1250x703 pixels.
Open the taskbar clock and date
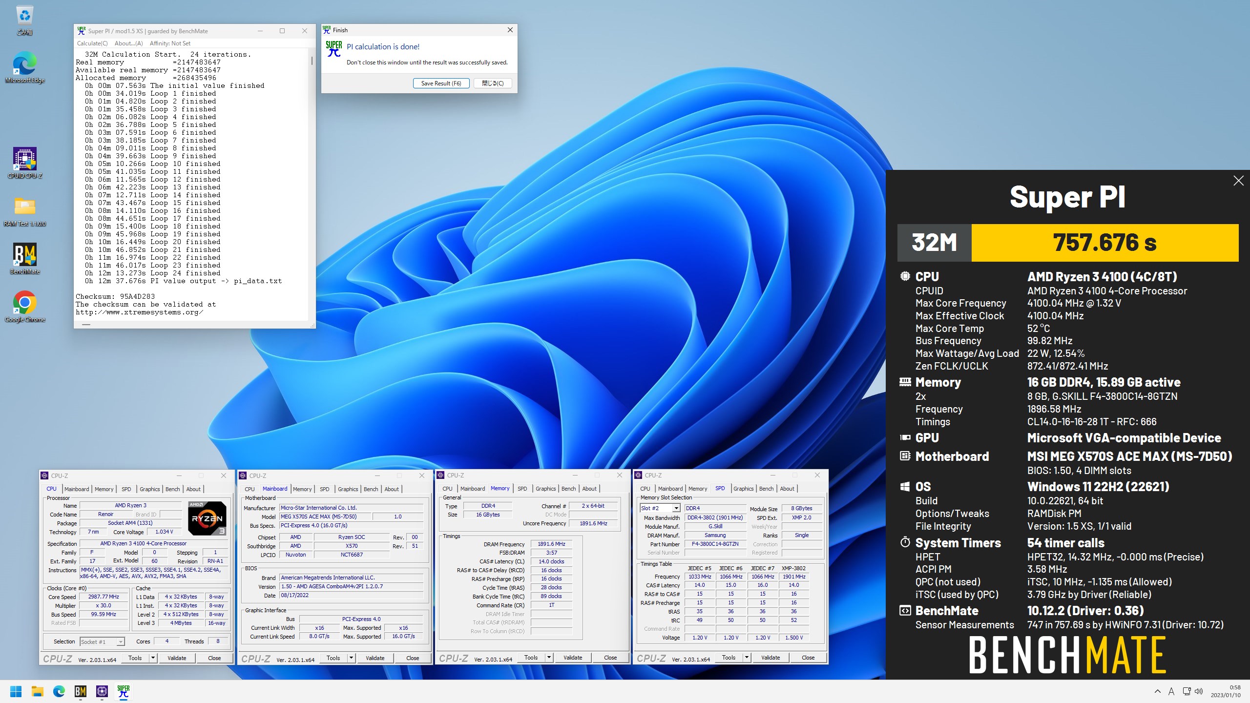pyautogui.click(x=1225, y=691)
